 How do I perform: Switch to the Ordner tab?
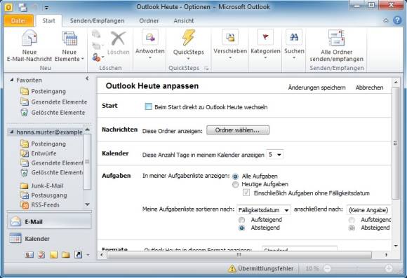[x=149, y=21]
